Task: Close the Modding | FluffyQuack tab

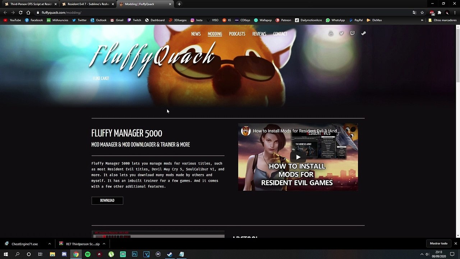Action: tap(170, 4)
